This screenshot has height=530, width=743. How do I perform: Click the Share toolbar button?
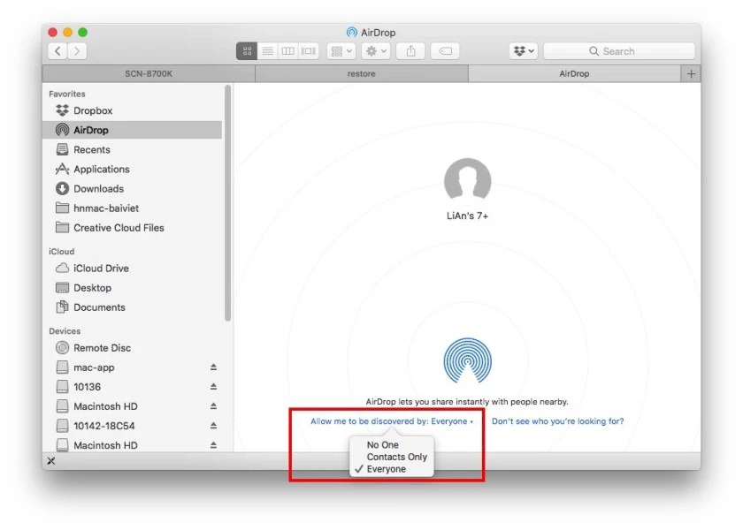coord(410,51)
